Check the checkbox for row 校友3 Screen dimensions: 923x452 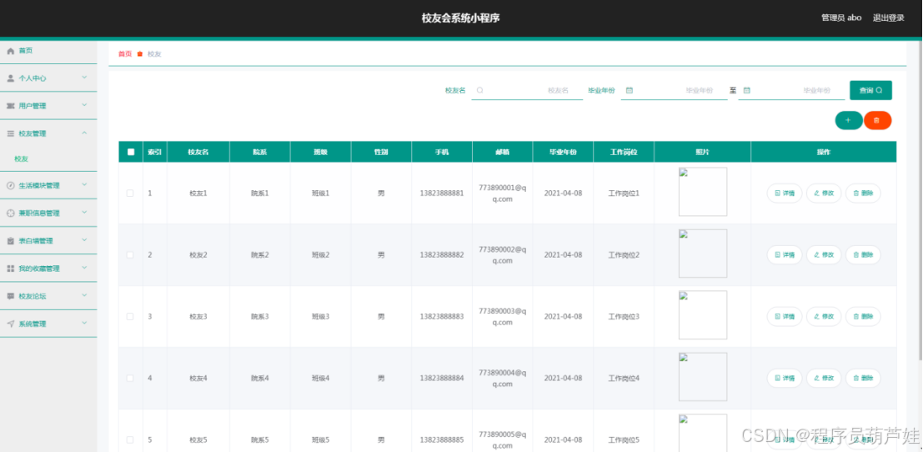pos(130,317)
